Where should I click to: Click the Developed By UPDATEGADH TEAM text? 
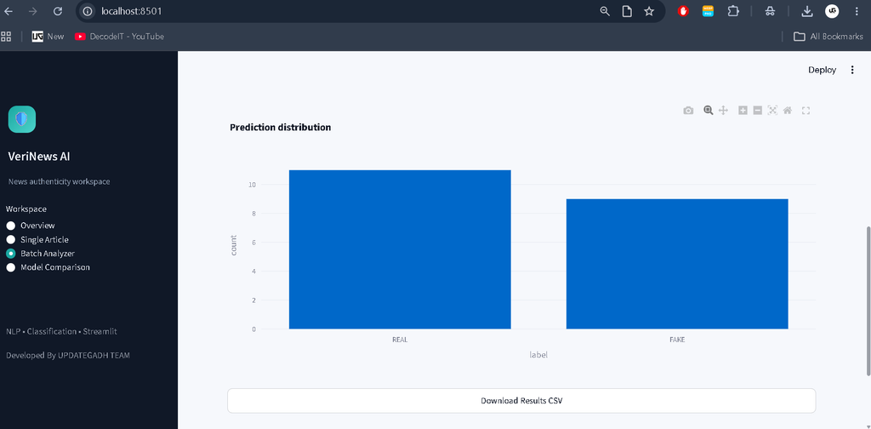(68, 355)
